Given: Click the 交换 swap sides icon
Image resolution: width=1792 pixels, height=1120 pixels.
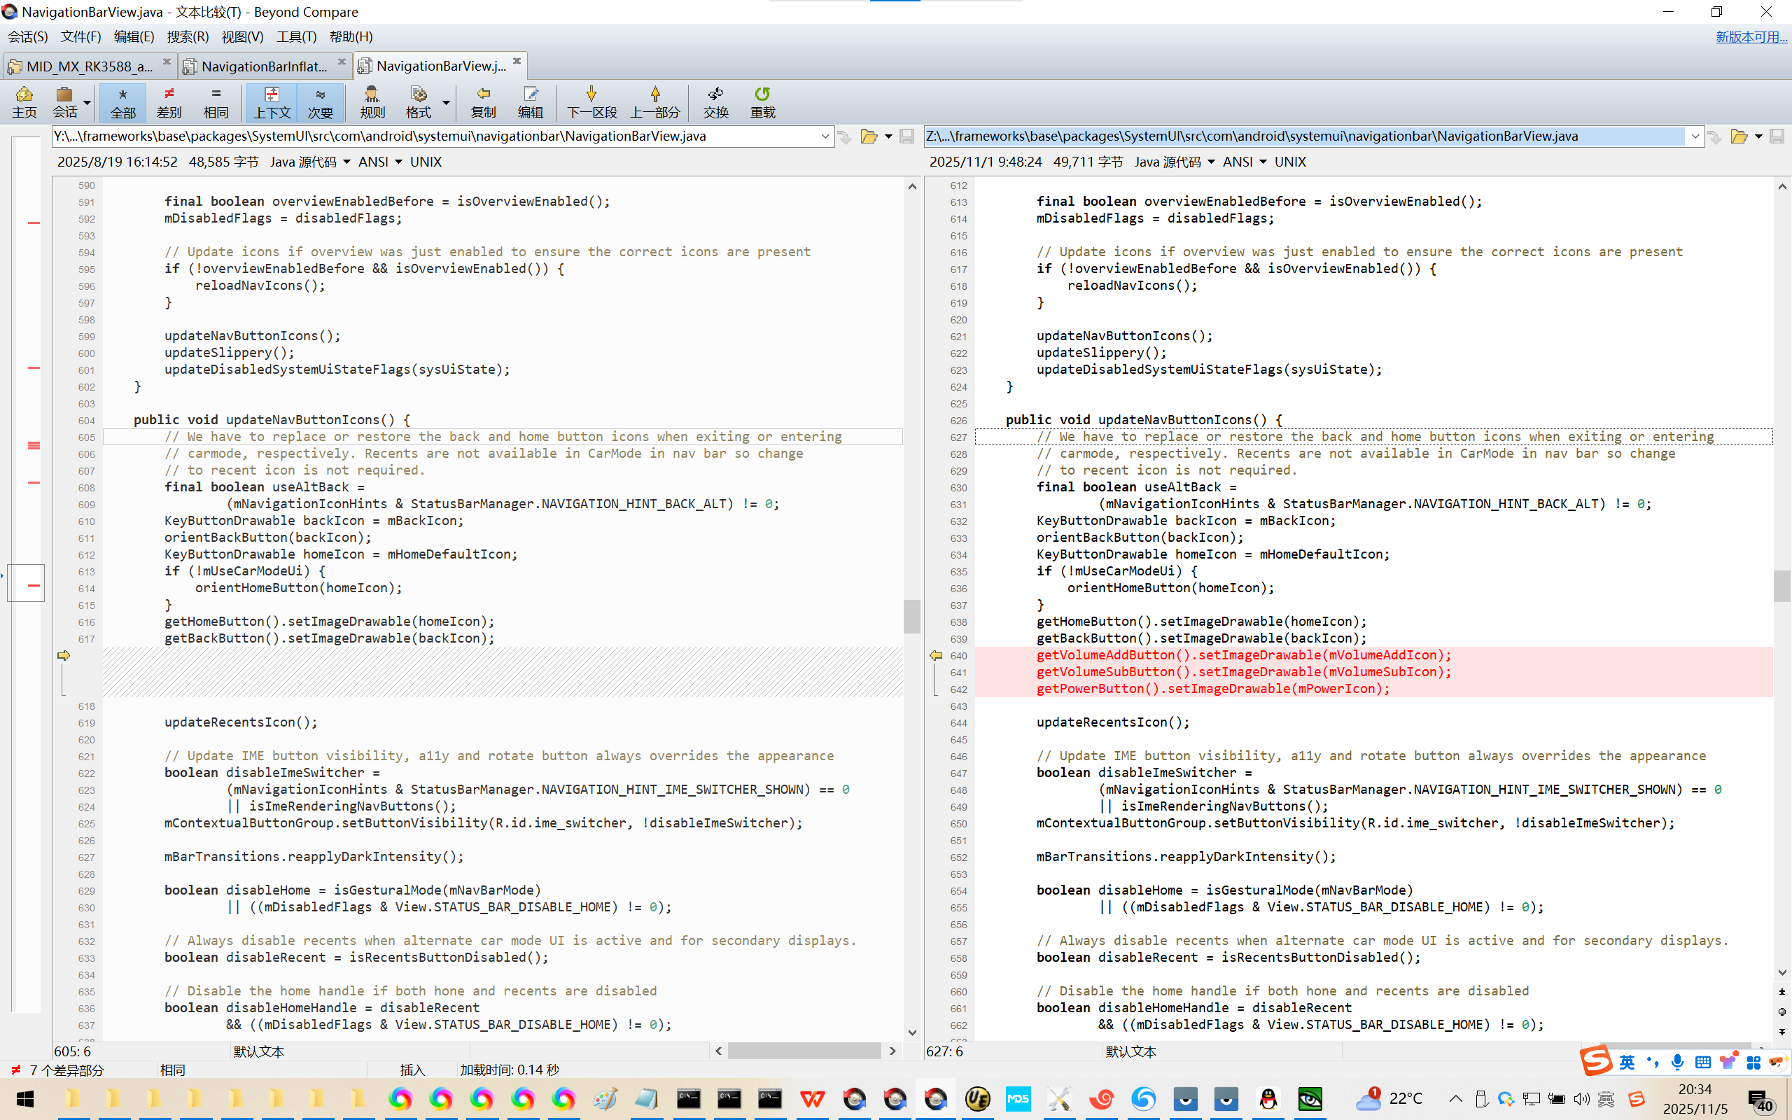Looking at the screenshot, I should click(x=715, y=101).
